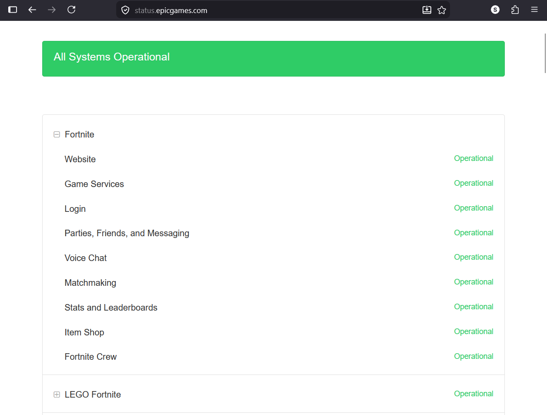Click the install/download icon in address bar
The image size is (547, 415).
(427, 10)
